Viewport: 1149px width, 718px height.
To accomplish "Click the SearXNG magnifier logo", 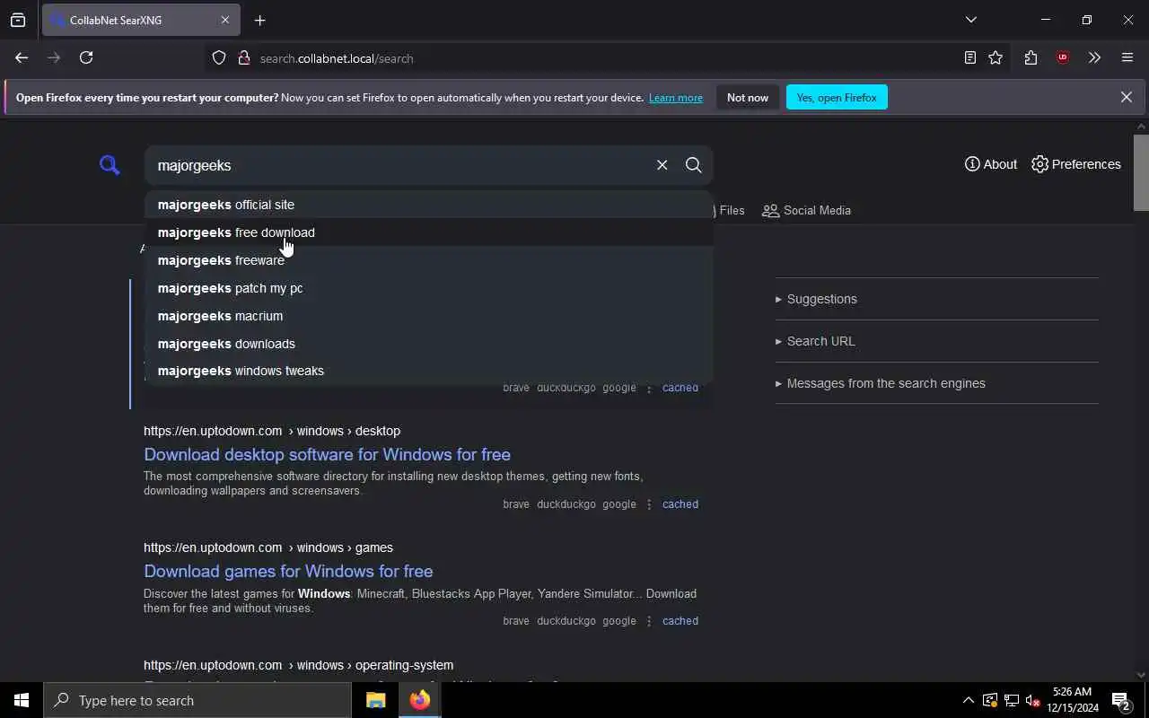I will point(110,165).
